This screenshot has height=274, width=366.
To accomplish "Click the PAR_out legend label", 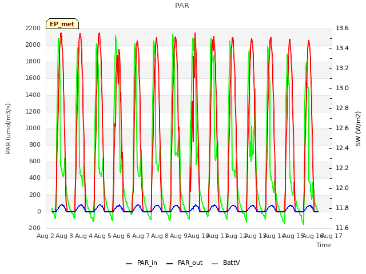I will (x=190, y=263).
